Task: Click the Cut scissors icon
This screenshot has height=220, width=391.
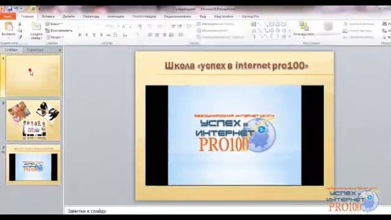Action: tap(20, 24)
